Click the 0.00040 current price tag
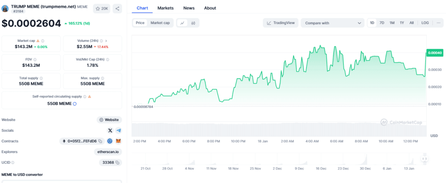446x183 pixels. (x=434, y=53)
